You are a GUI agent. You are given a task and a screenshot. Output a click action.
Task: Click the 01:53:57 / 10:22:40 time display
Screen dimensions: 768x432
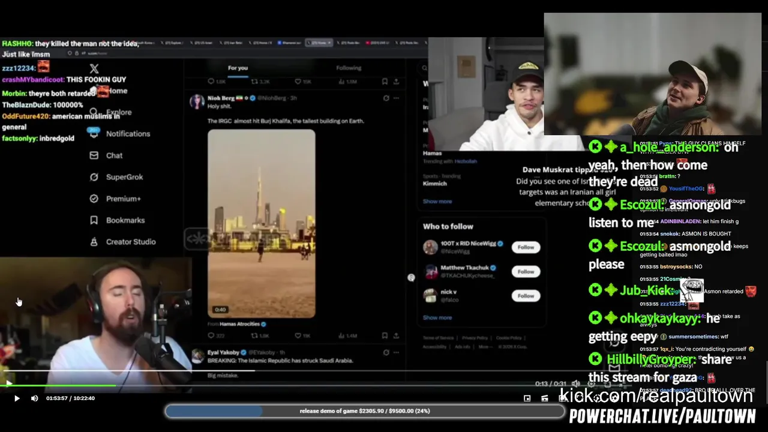click(x=70, y=398)
